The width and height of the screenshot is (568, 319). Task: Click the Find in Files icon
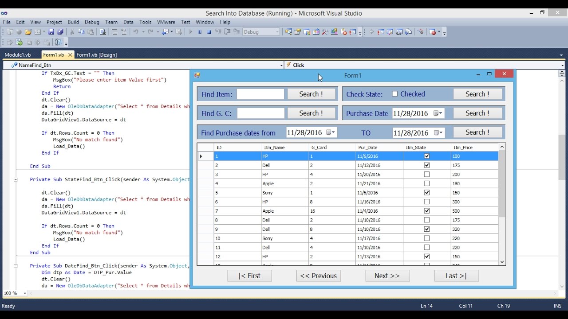(x=103, y=32)
